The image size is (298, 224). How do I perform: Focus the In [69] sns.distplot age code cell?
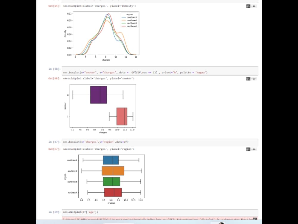(x=160, y=213)
